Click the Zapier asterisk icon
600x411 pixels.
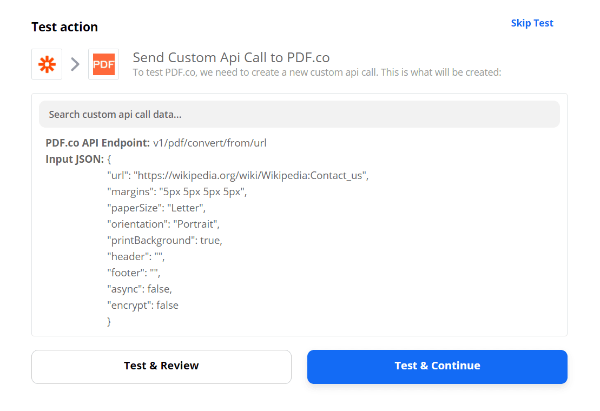pos(47,63)
